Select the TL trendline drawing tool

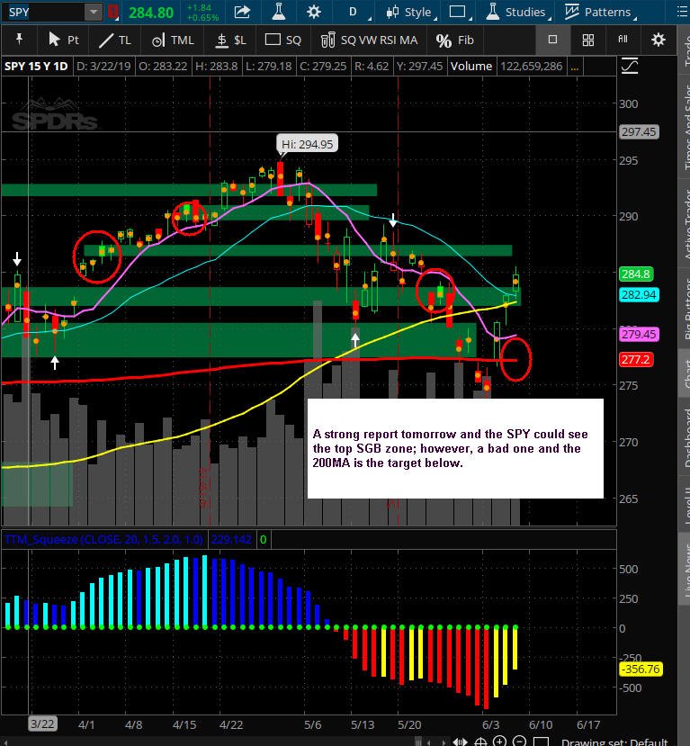pyautogui.click(x=114, y=40)
